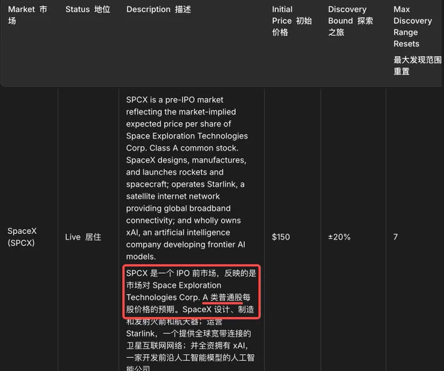Image resolution: width=444 pixels, height=371 pixels.
Task: Click the Market 市场 column header
Action: [x=27, y=15]
